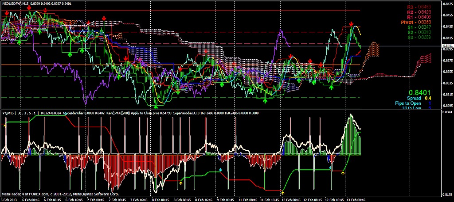This screenshot has height=202, width=454.
Task: Click the 0.8374 indicator scale value
Action: [448, 112]
